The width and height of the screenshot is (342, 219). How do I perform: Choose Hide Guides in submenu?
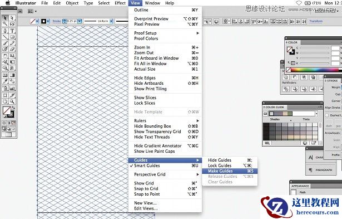click(x=230, y=160)
